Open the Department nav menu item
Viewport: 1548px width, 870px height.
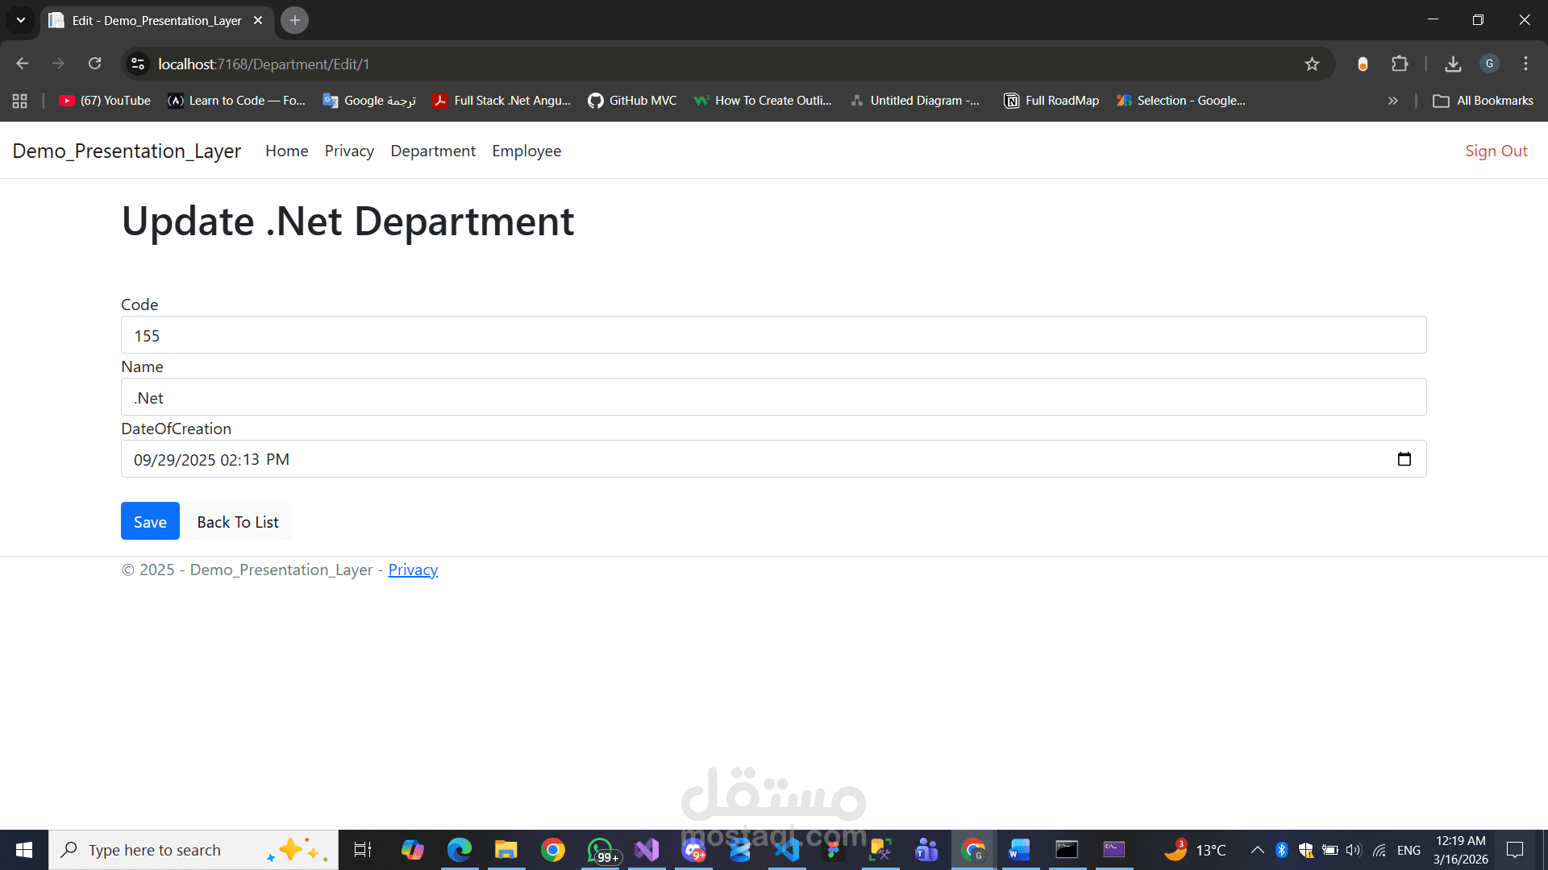[x=433, y=151]
